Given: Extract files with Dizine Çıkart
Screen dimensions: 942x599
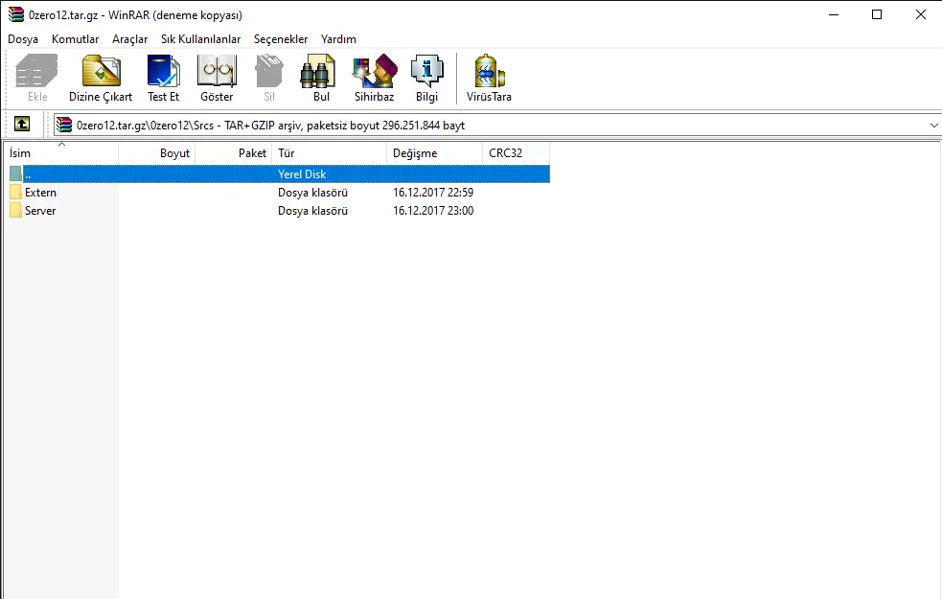Looking at the screenshot, I should pos(101,78).
